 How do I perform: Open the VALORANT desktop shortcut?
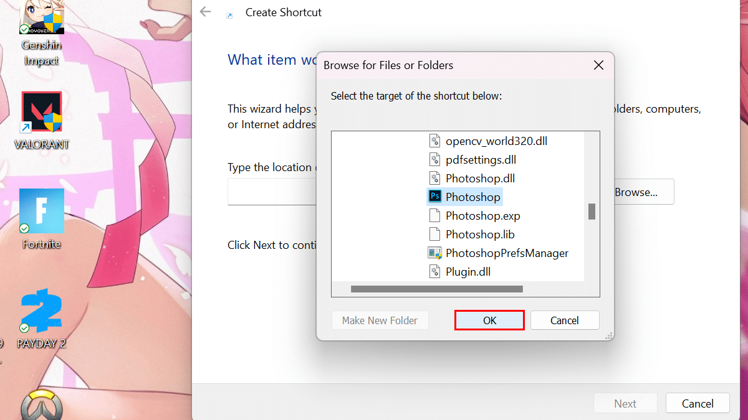coord(42,114)
